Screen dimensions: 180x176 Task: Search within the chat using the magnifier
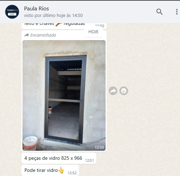point(159,12)
